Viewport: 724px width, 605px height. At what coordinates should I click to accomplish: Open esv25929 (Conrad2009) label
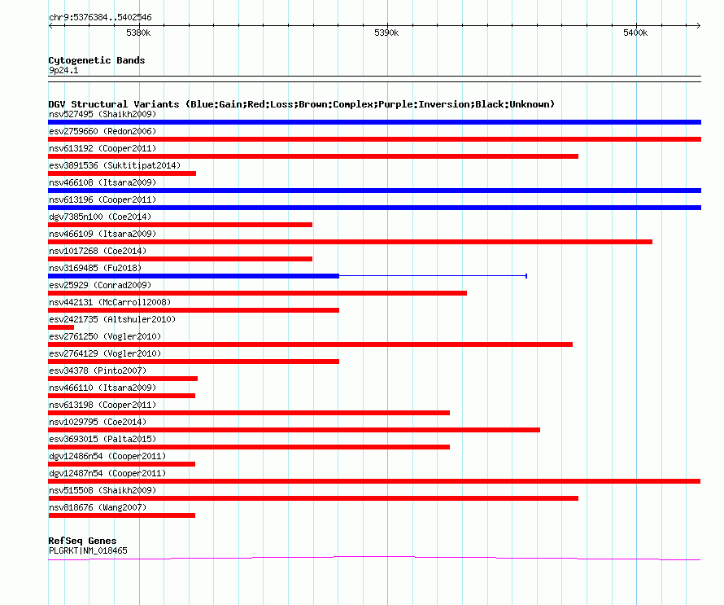(100, 285)
